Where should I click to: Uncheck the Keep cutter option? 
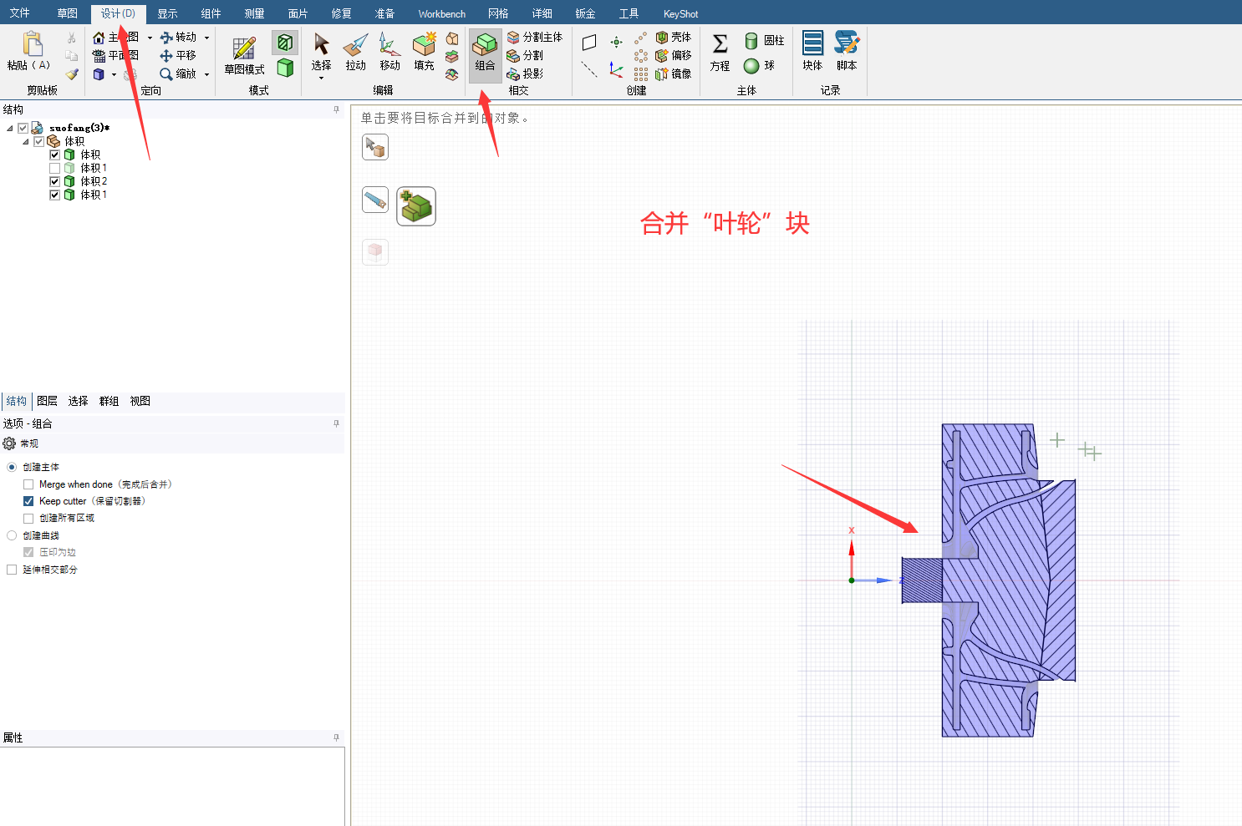(x=28, y=501)
